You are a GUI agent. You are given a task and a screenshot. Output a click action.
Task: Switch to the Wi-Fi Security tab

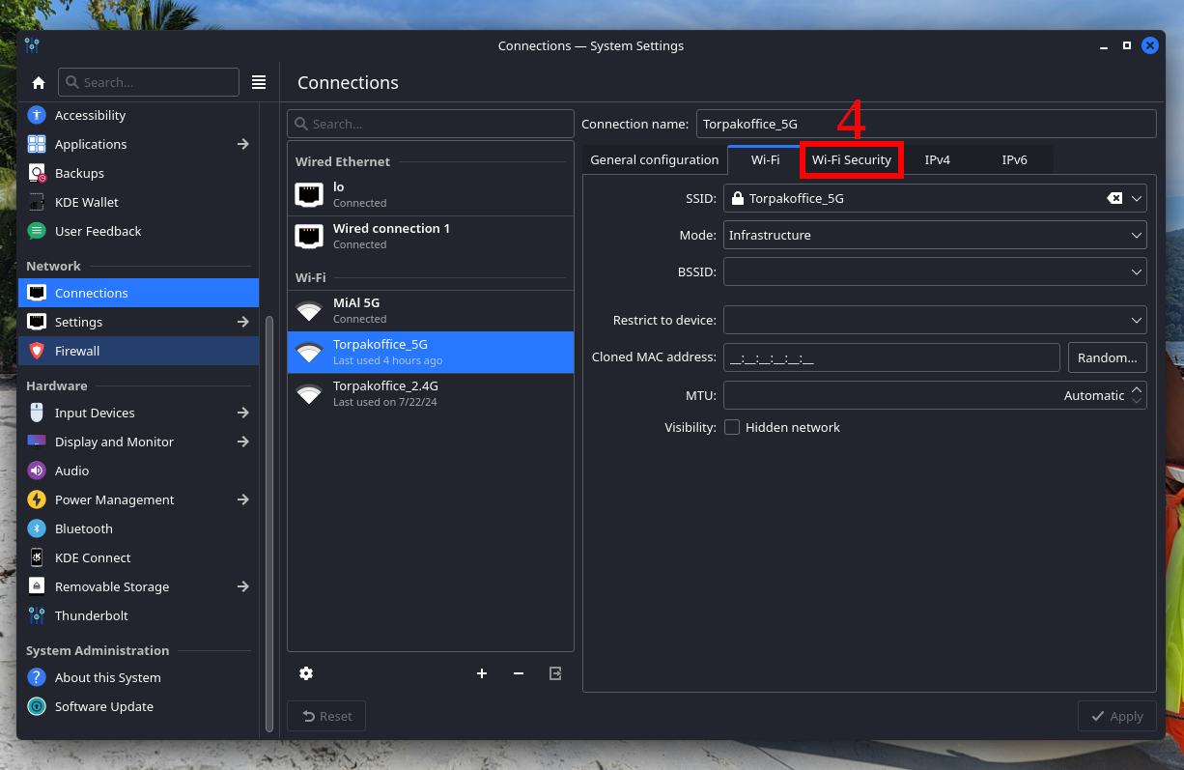(851, 159)
